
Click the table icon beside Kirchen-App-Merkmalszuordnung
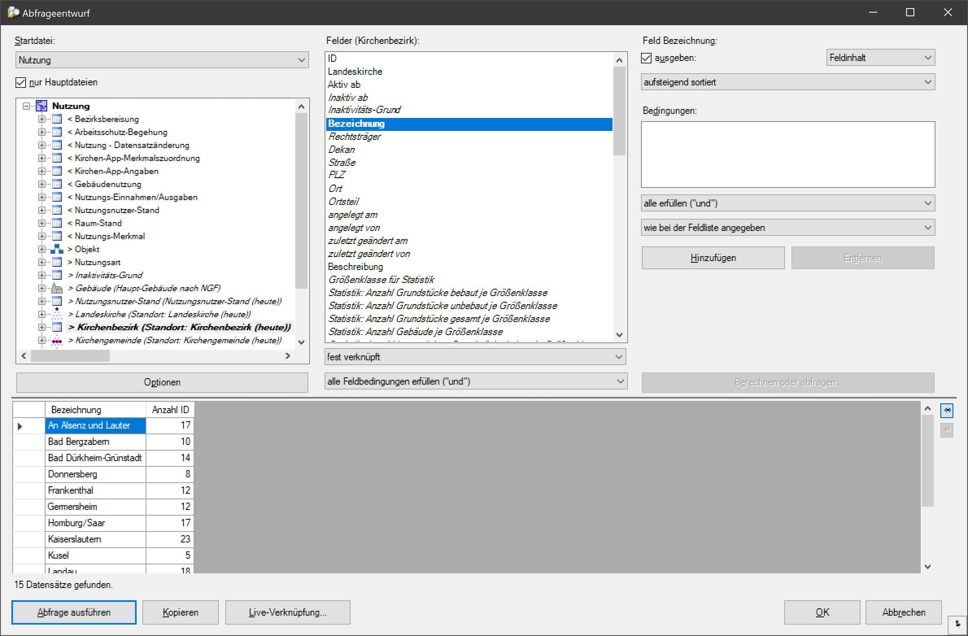[57, 158]
